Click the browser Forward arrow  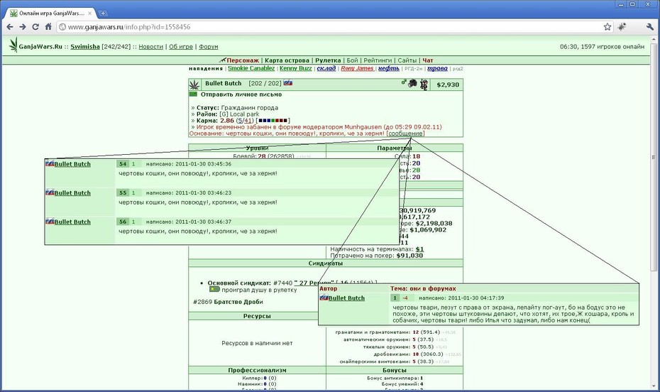click(x=23, y=27)
